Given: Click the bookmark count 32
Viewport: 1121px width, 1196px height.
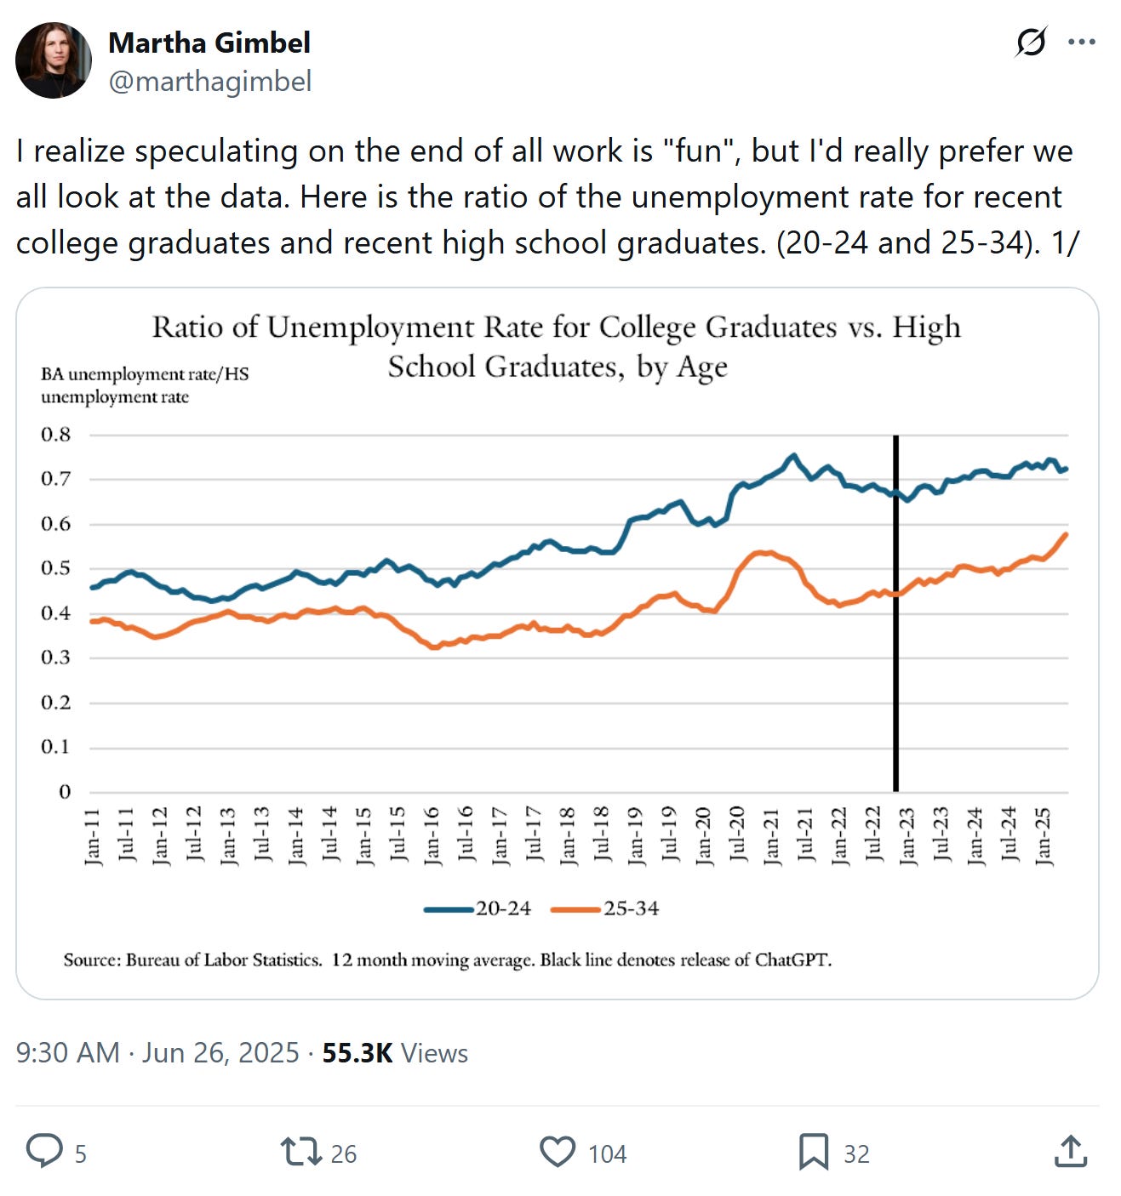Looking at the screenshot, I should tap(856, 1153).
